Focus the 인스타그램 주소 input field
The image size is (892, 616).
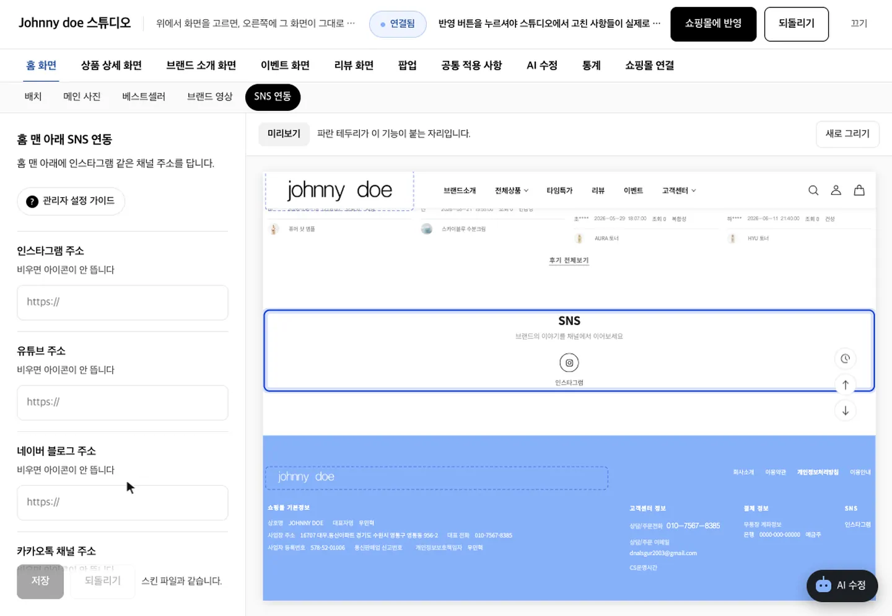(x=123, y=302)
